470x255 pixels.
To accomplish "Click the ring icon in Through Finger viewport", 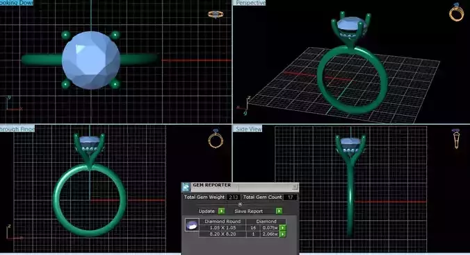I will click(x=216, y=139).
